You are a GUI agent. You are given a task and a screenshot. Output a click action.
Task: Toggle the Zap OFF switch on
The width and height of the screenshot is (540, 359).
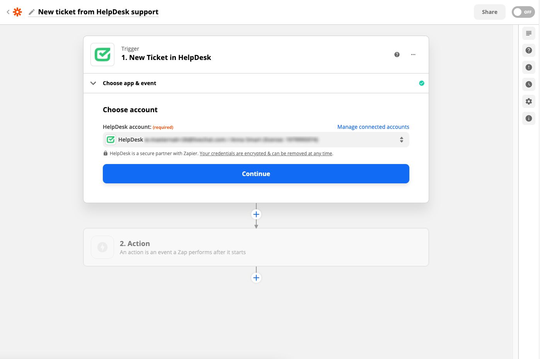(523, 12)
